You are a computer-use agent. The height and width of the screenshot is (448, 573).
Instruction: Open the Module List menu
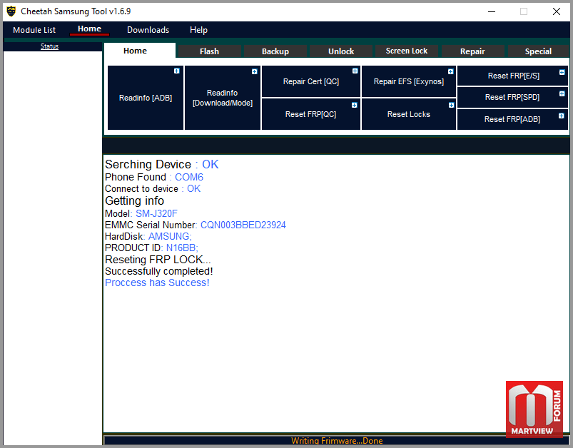point(34,30)
